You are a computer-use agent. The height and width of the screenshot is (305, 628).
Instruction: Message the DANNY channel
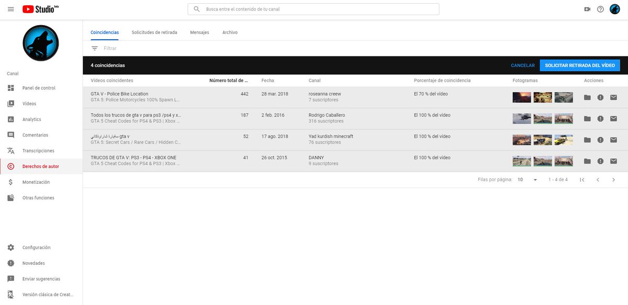[613, 161]
